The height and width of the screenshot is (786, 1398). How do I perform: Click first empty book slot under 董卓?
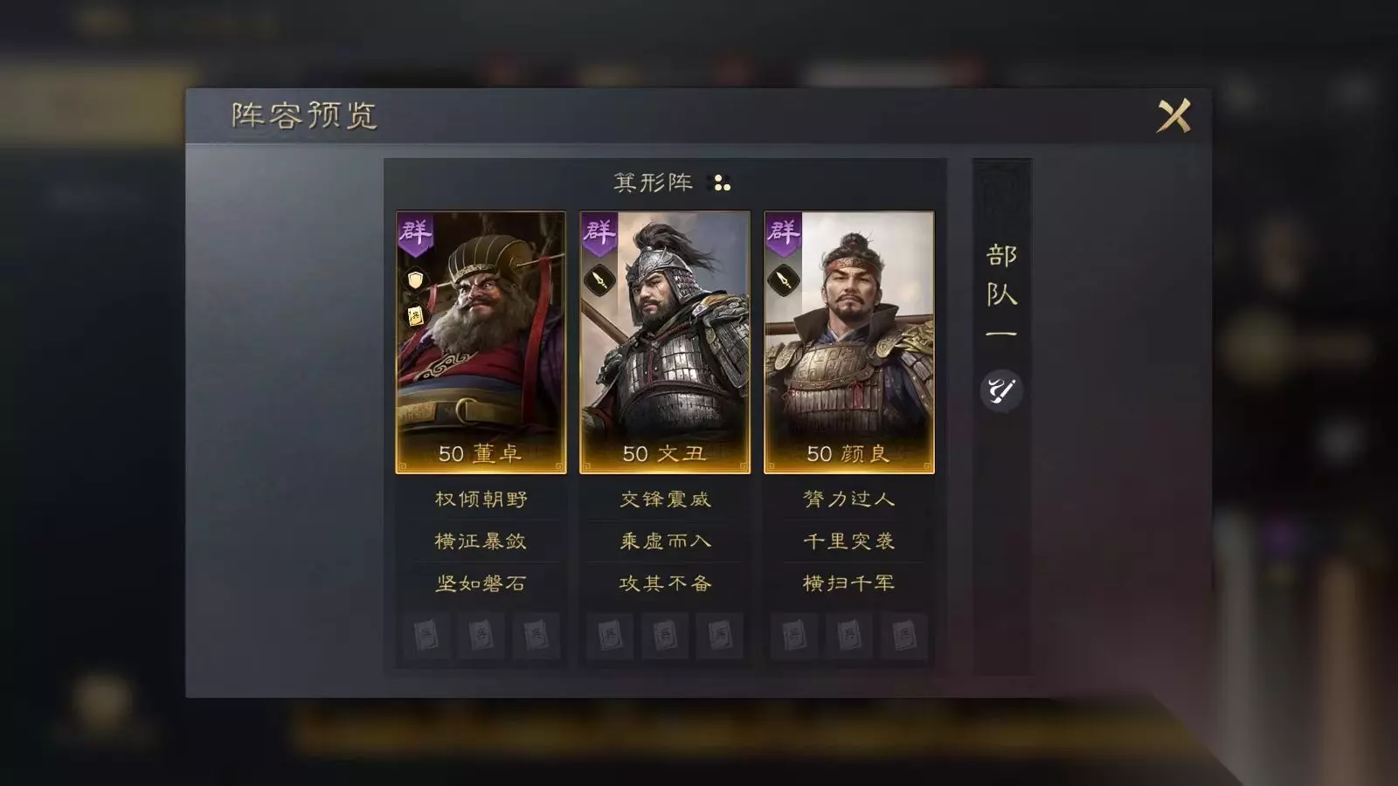(426, 636)
